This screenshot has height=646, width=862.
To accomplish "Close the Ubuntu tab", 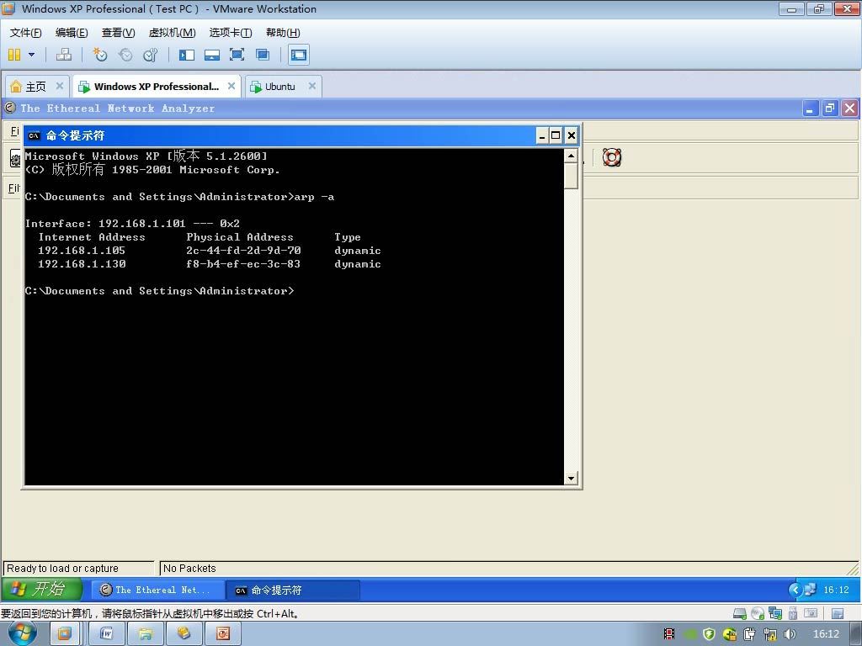I will [311, 86].
